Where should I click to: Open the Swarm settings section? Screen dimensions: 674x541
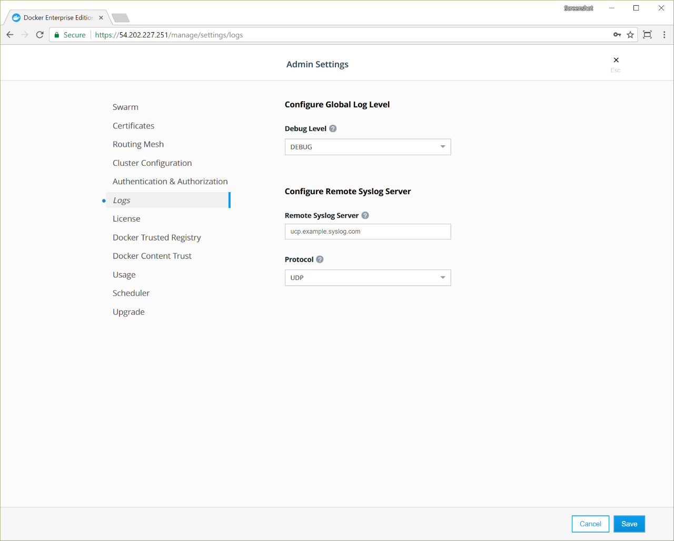[125, 107]
